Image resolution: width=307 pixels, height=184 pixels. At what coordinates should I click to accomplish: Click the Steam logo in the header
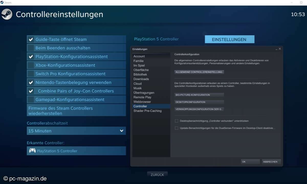coord(7,14)
